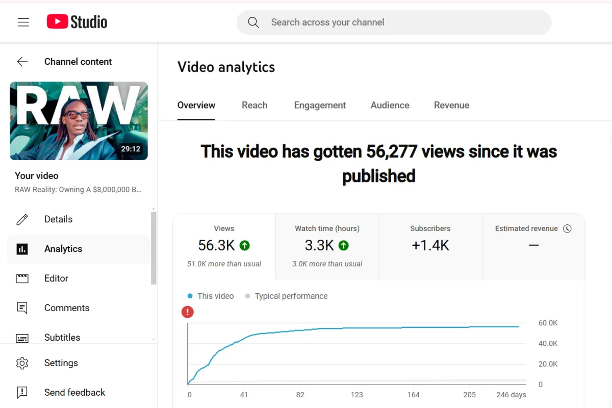Click the Send feedback icon
The width and height of the screenshot is (612, 408).
[22, 393]
